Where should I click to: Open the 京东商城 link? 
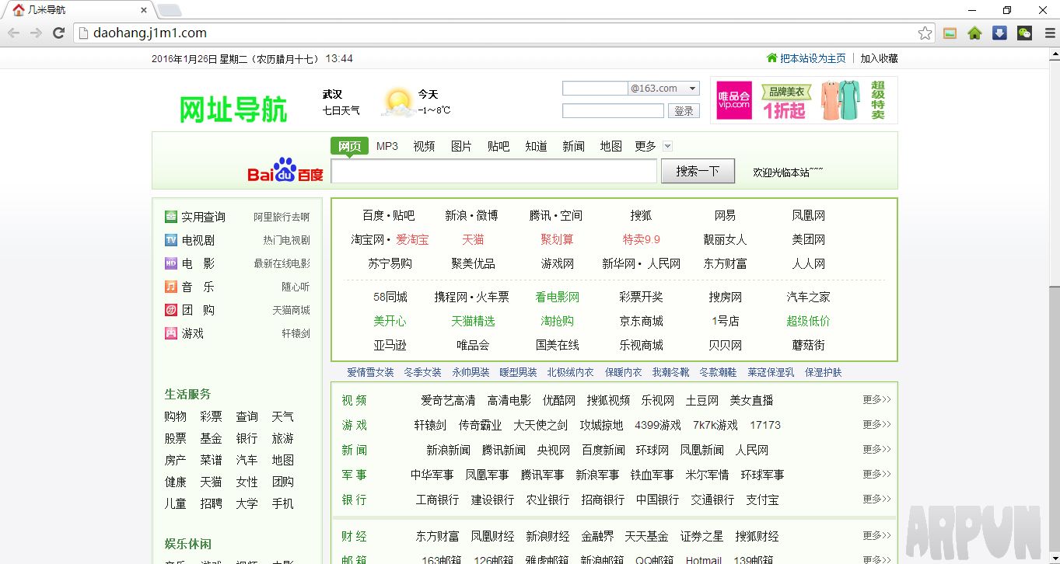642,321
